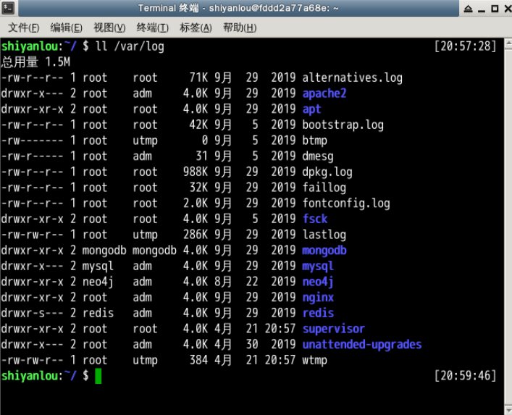Open the 终端(T) menu
This screenshot has height=415, width=512.
tap(152, 28)
